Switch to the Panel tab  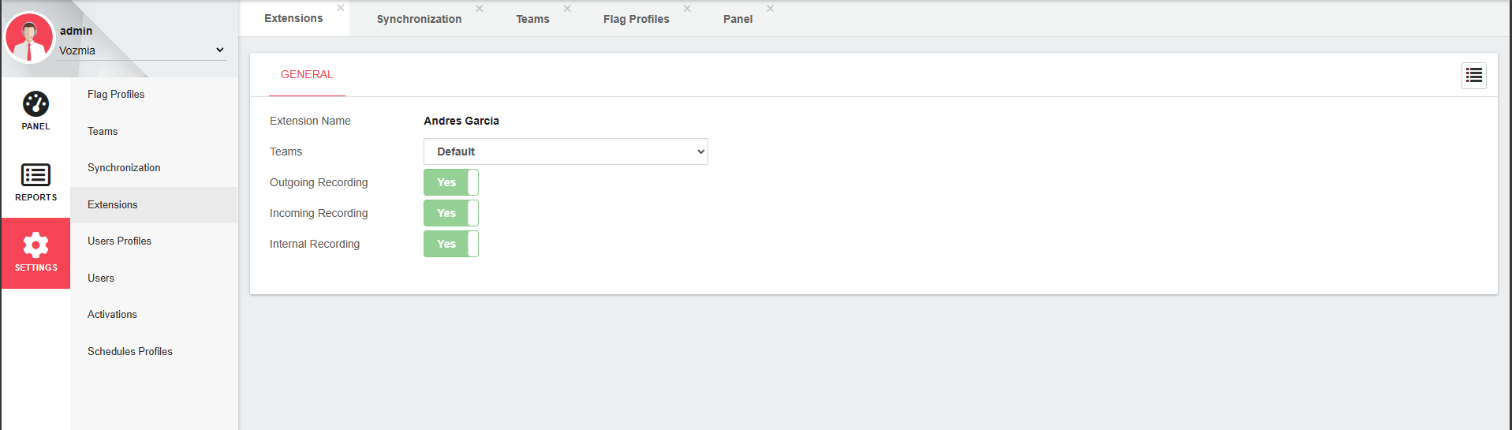point(737,19)
